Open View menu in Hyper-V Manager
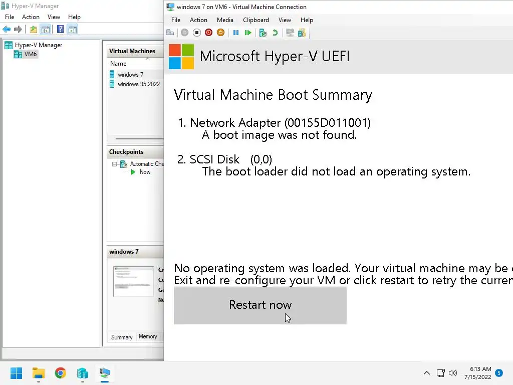The height and width of the screenshot is (385, 513). pyautogui.click(x=54, y=17)
